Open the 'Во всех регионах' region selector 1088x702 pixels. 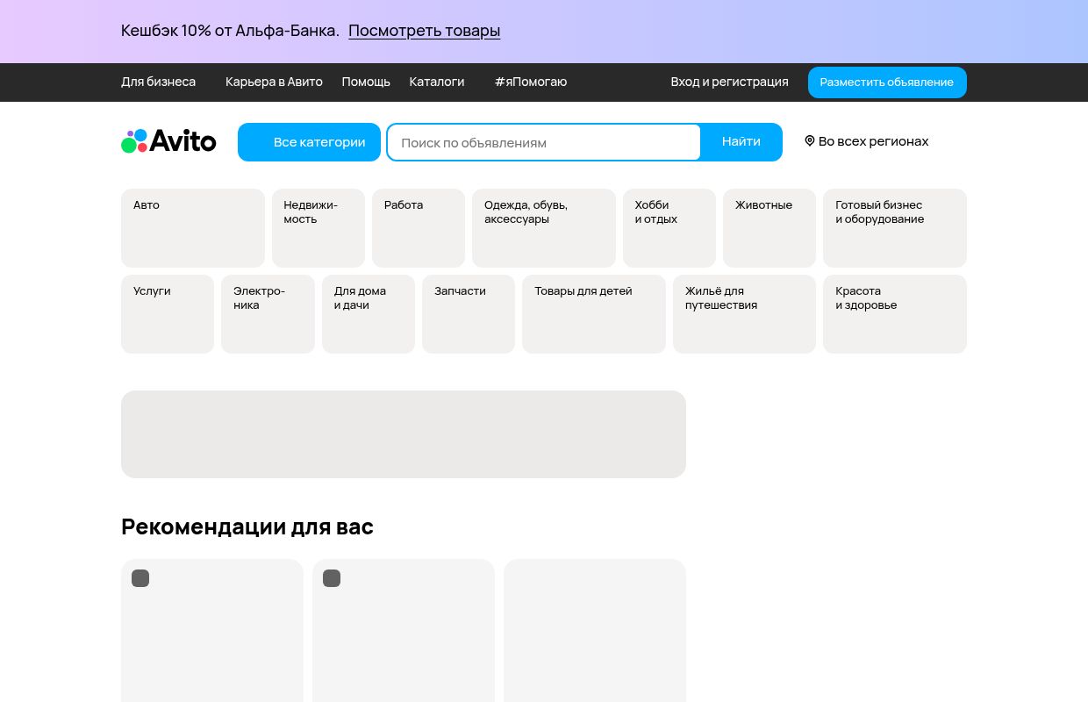tap(873, 140)
